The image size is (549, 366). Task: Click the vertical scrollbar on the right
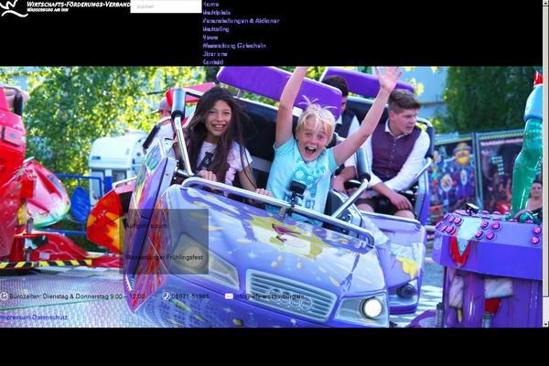pos(545,183)
